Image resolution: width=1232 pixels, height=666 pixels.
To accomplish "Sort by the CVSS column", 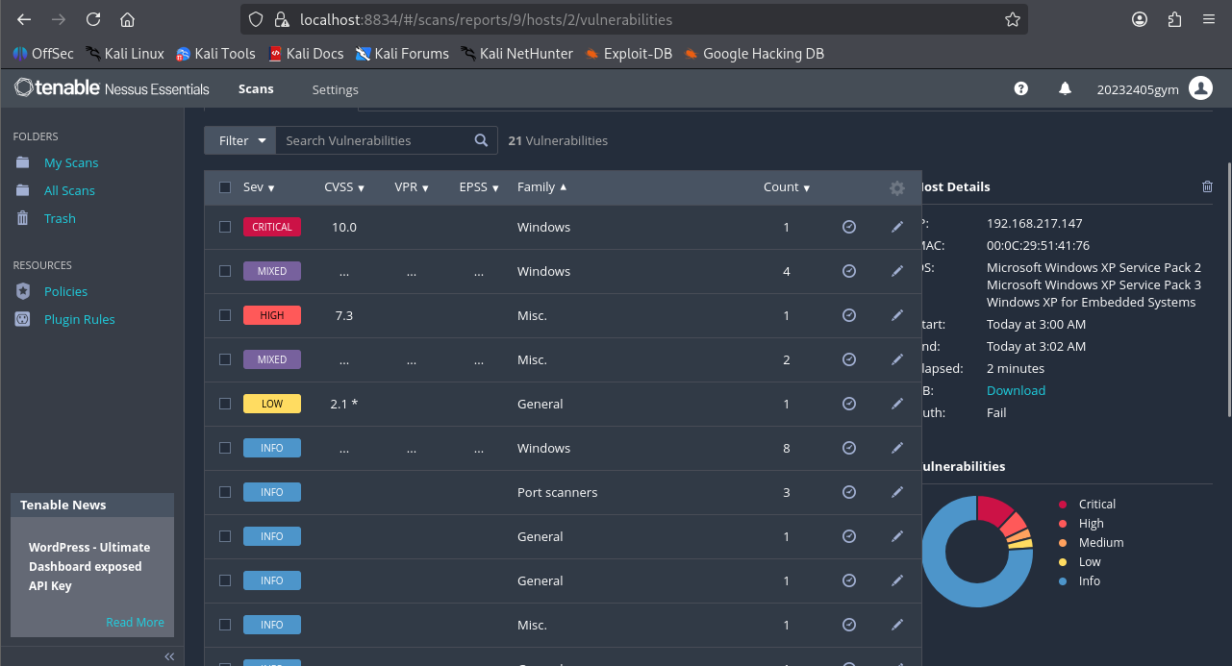I will click(x=344, y=187).
